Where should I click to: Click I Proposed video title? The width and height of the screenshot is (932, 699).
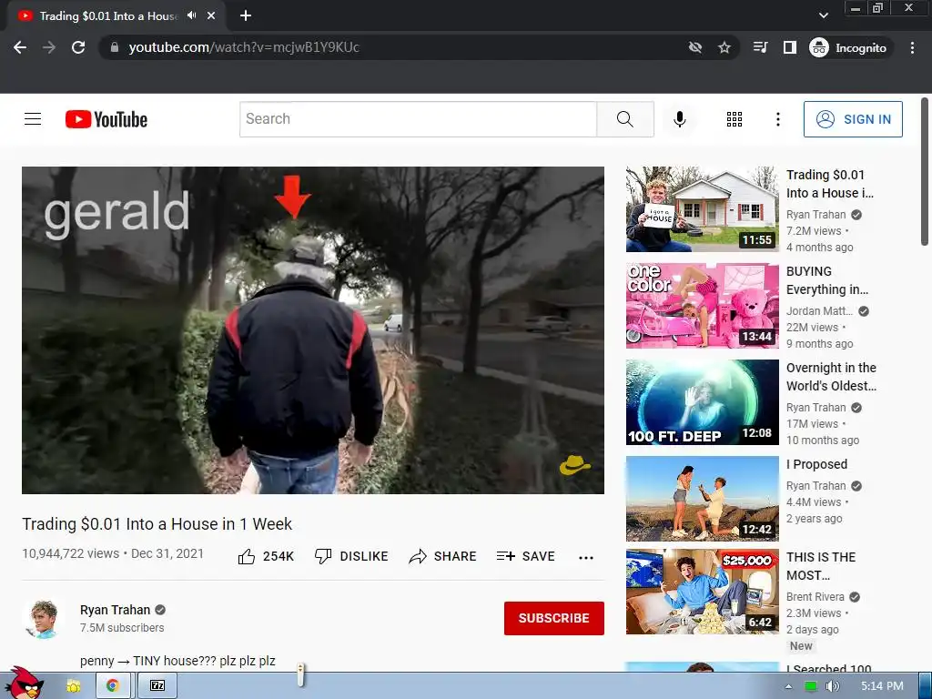(x=816, y=464)
